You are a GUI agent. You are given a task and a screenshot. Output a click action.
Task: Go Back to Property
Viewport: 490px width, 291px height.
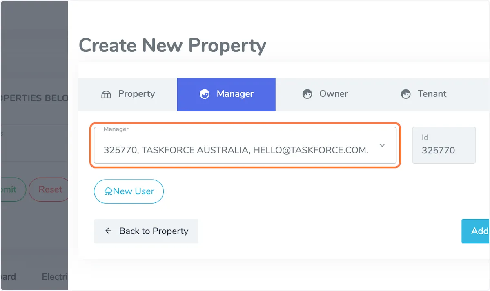click(154, 231)
